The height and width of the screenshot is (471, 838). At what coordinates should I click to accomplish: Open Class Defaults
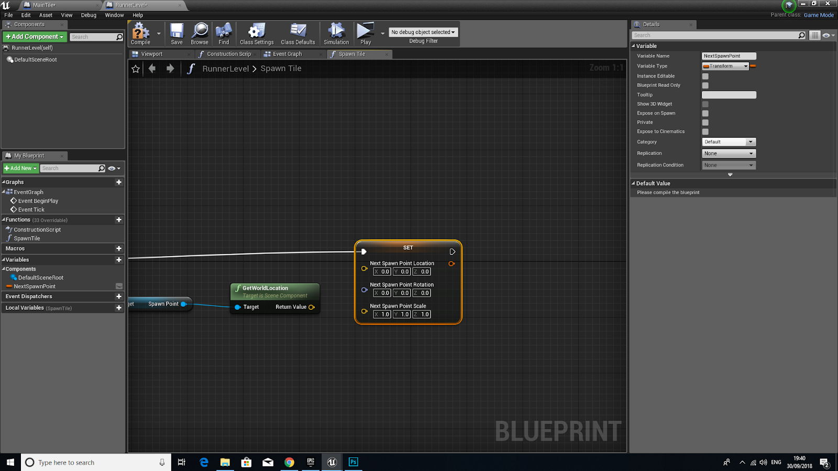[297, 32]
